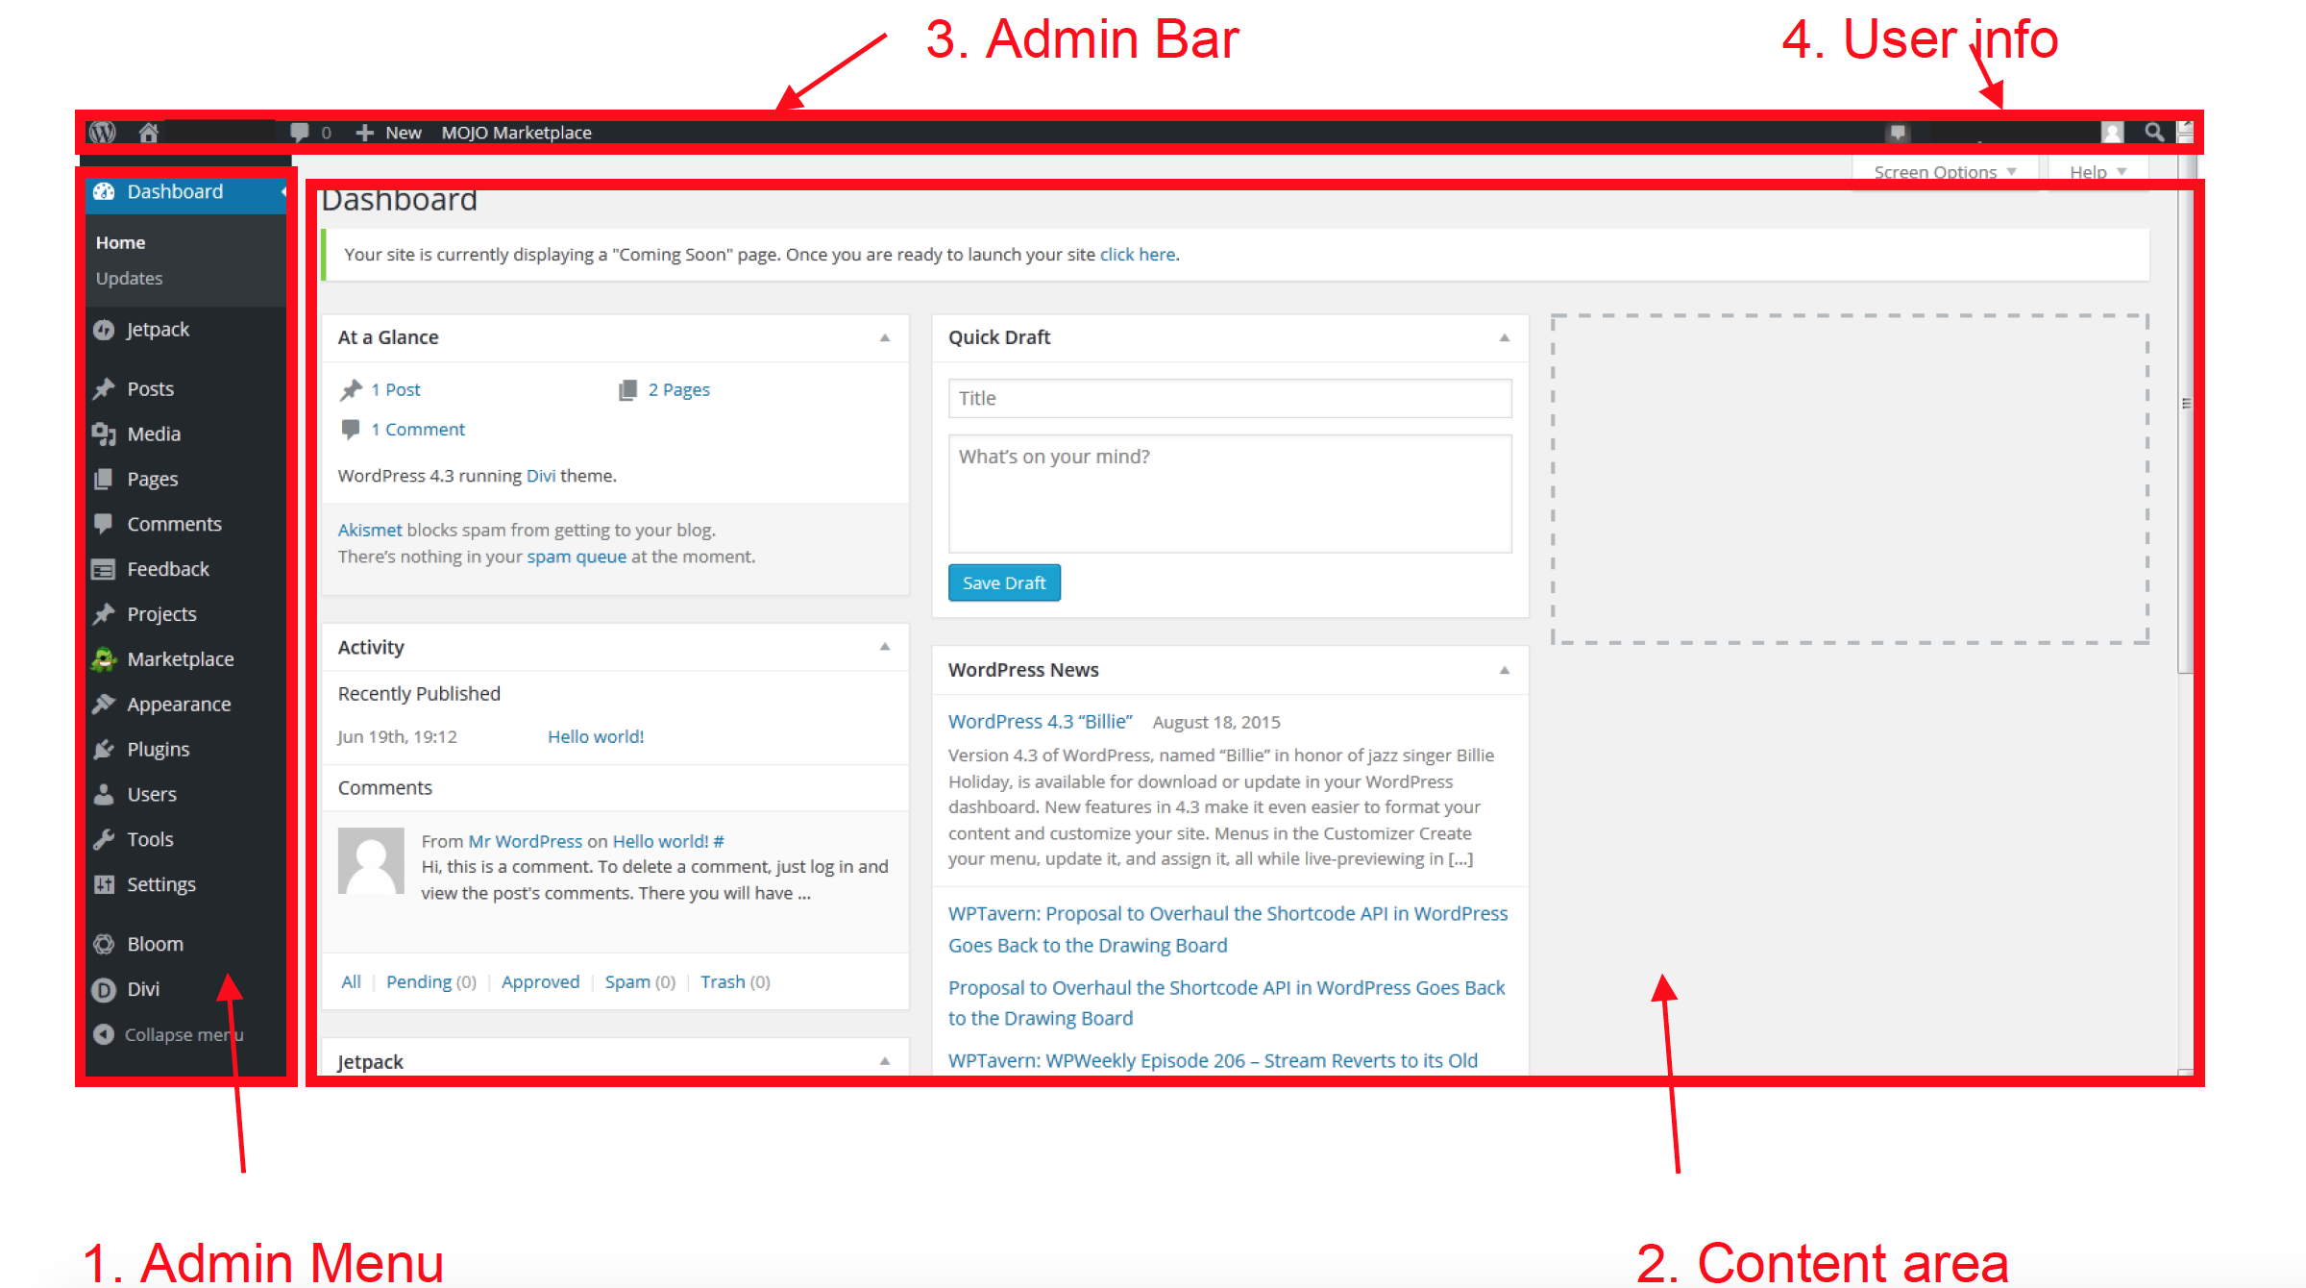Focus the 'What's on your mind?' textarea
The width and height of the screenshot is (2306, 1288).
point(1230,494)
